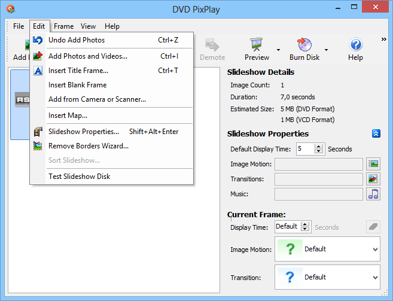
Task: Open the Current Frame Image Motion dropdown
Action: point(375,250)
